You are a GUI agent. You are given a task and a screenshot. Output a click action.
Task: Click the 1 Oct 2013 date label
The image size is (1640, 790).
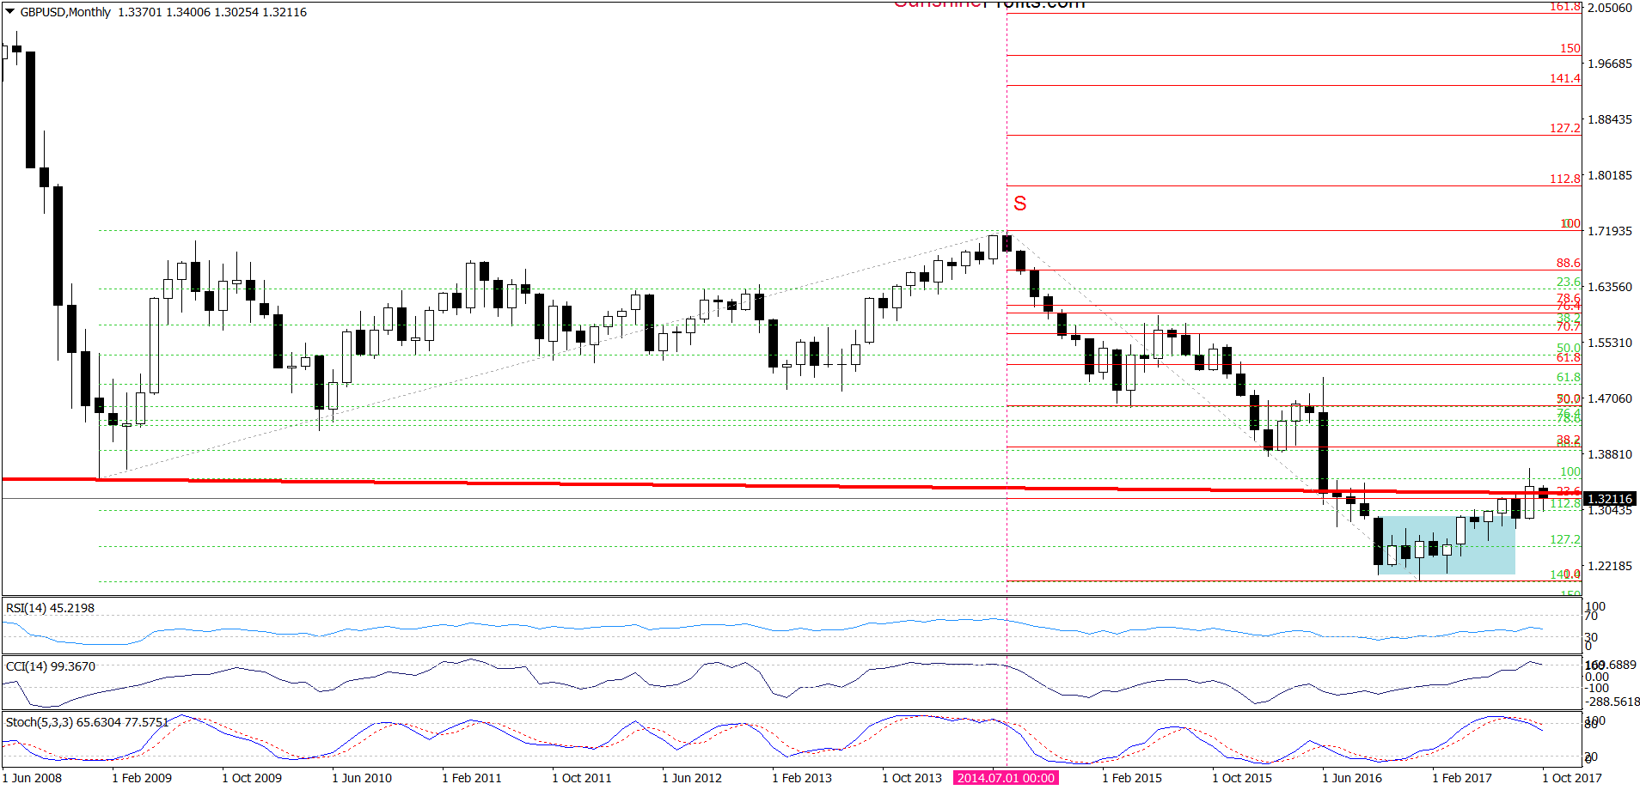pyautogui.click(x=912, y=778)
